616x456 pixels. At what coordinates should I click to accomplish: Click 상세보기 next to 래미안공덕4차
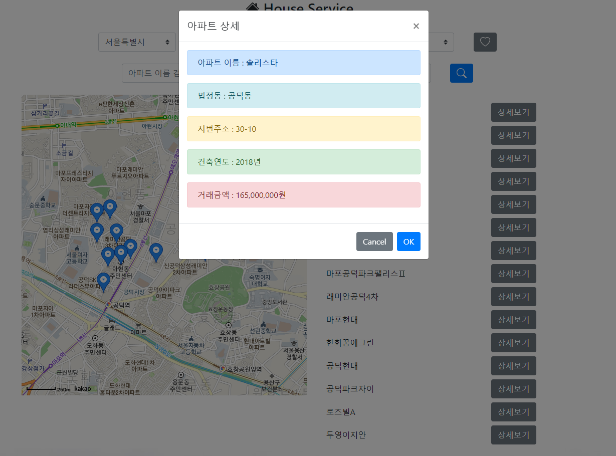513,297
